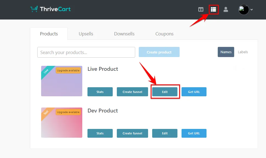The width and height of the screenshot is (266, 158).
Task: Select the Labels view toggle
Action: click(243, 52)
